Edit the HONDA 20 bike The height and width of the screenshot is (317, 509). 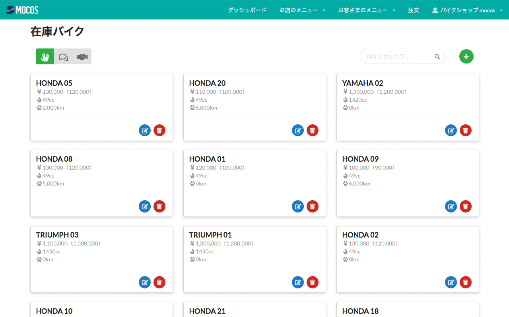pos(298,130)
